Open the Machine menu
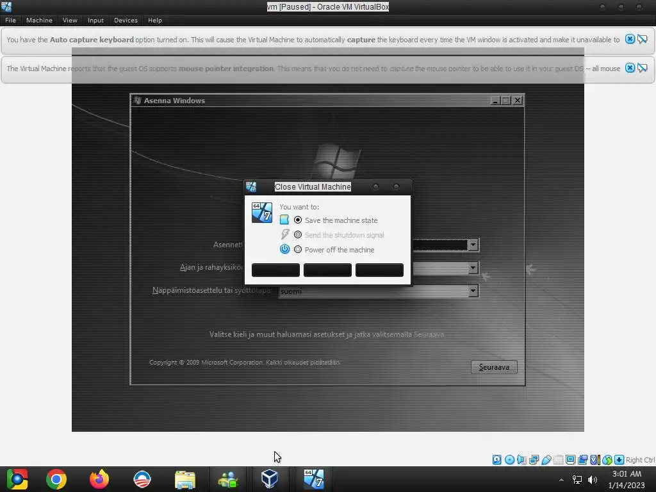Image resolution: width=656 pixels, height=492 pixels. point(39,20)
